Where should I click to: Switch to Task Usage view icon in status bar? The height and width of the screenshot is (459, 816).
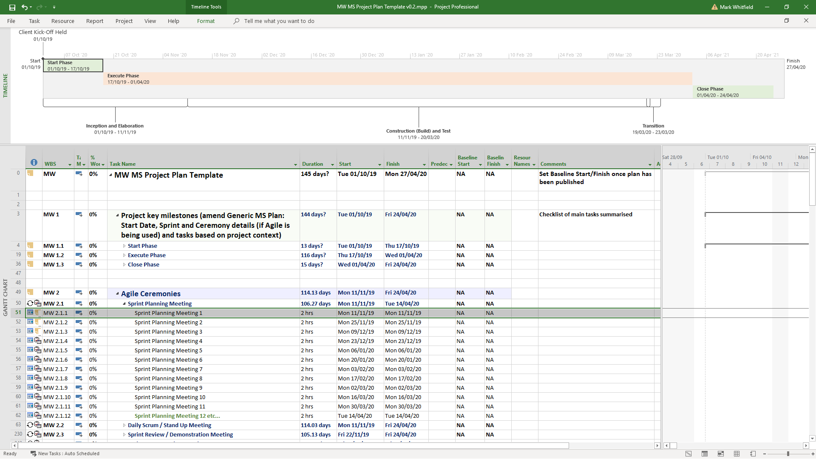coord(705,454)
